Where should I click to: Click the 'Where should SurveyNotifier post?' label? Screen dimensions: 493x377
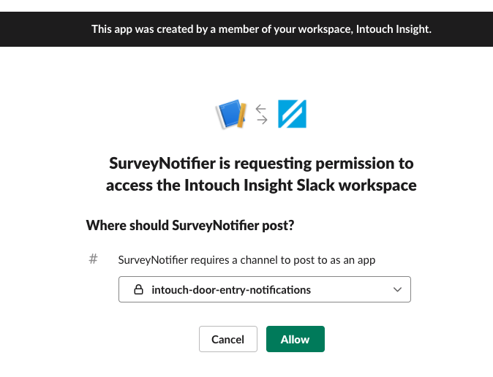click(189, 225)
